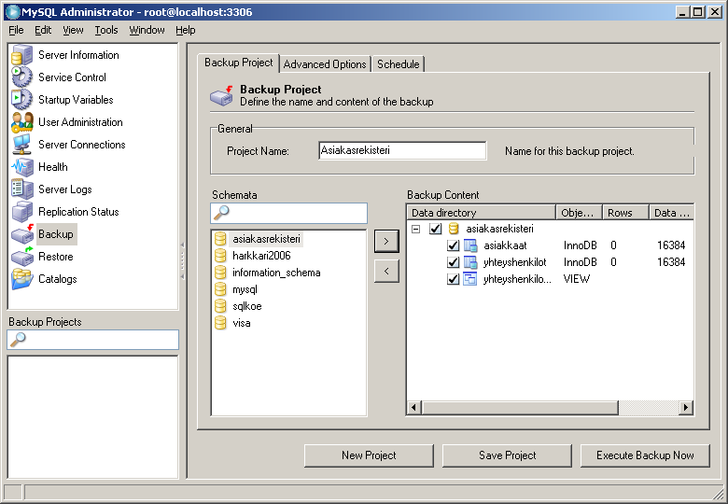This screenshot has height=504, width=728.
Task: Click asiakasrekisteri database icon in Backup Content
Action: click(454, 229)
